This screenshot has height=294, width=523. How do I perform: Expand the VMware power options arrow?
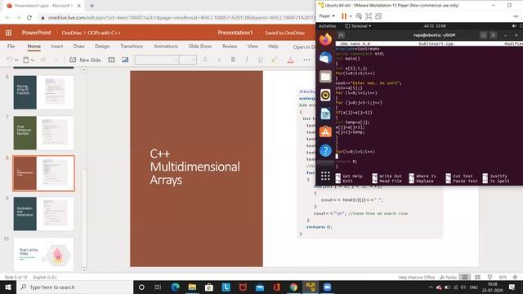point(351,16)
